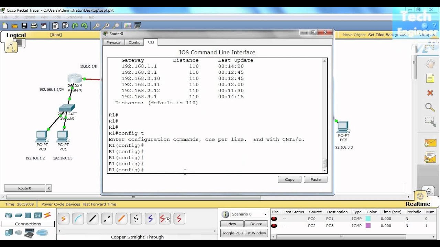Select the Connections lightning category
This screenshot has height=247, width=440.
(47, 215)
